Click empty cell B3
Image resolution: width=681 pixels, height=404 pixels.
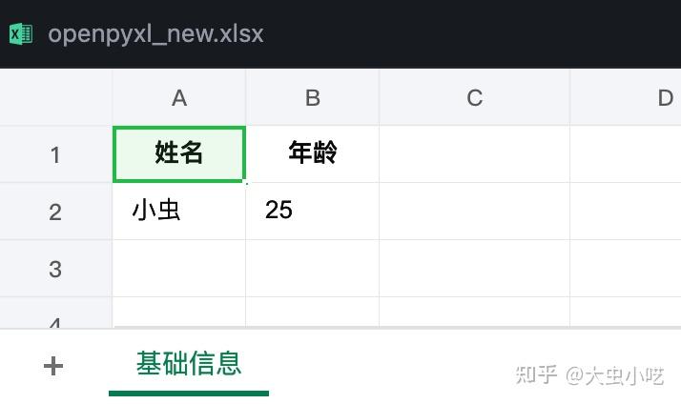click(312, 269)
